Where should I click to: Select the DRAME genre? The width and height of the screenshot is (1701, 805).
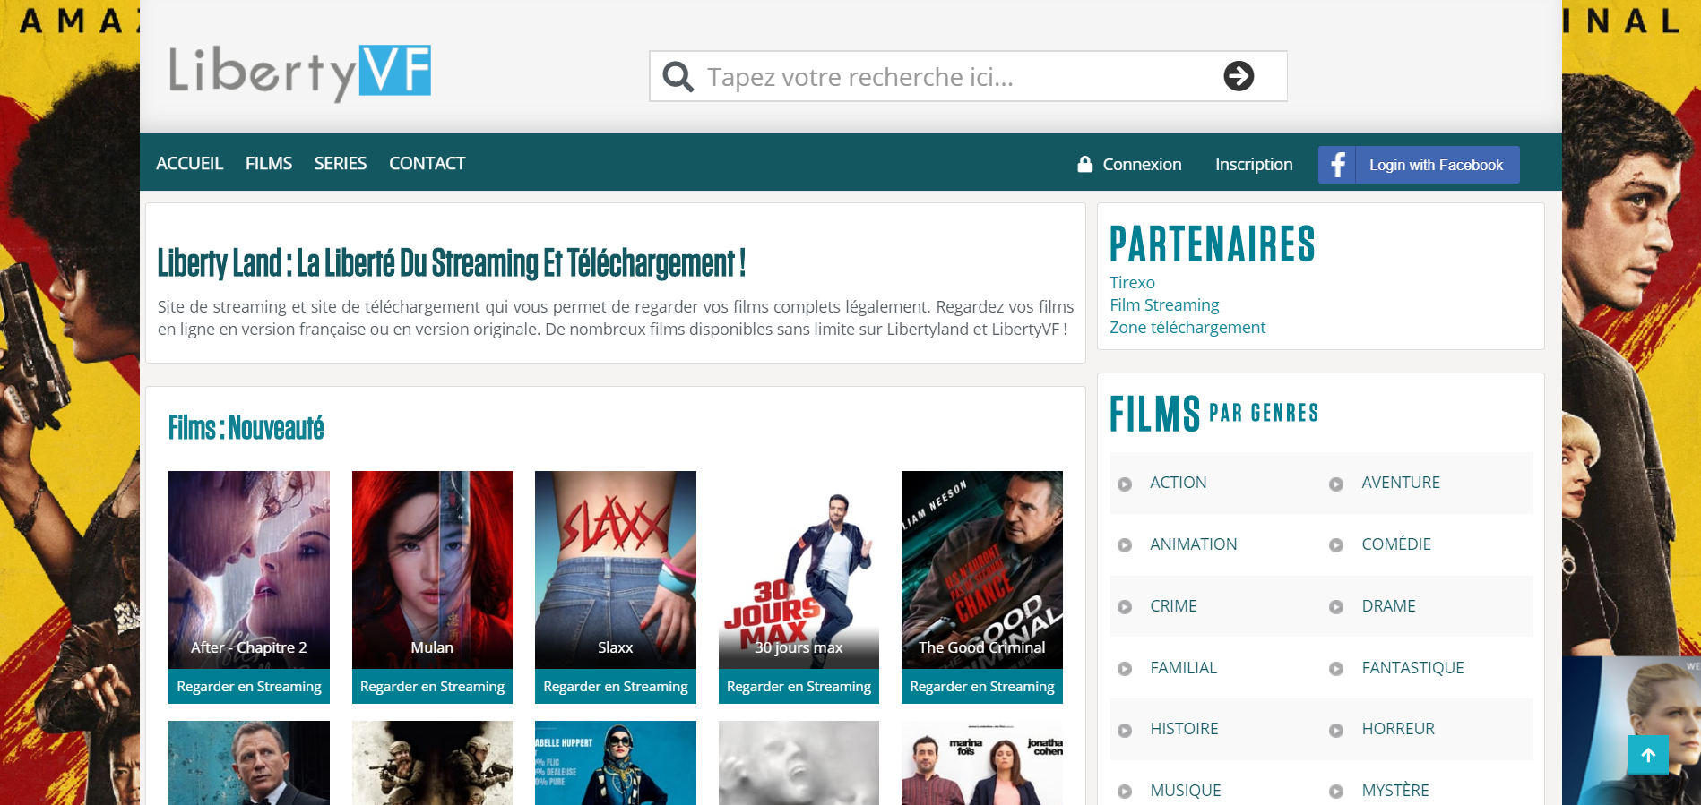click(x=1388, y=606)
